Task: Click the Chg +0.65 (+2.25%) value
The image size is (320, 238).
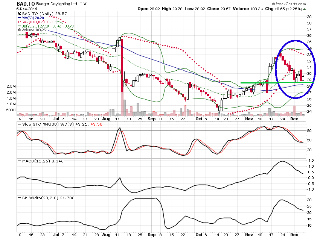Action: tap(284, 9)
